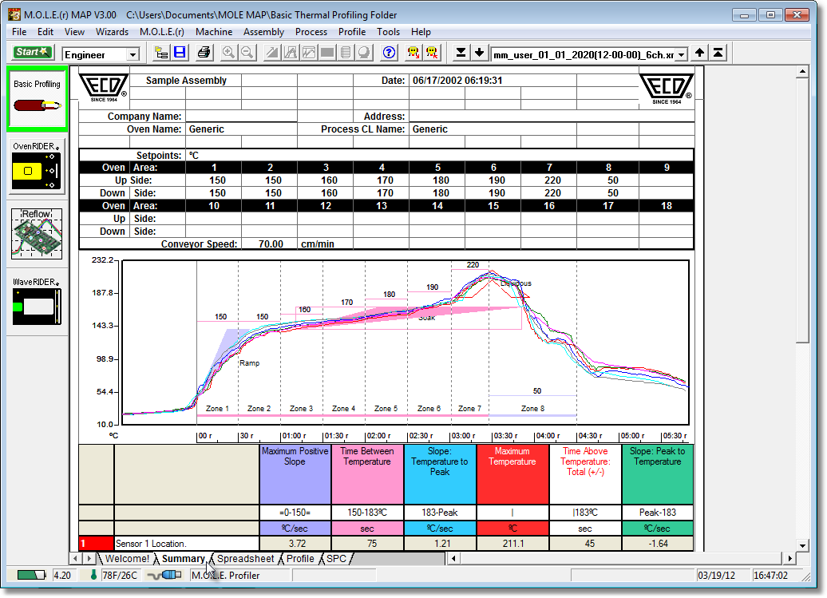Image resolution: width=827 pixels, height=598 pixels.
Task: Open the Profile menu
Action: click(352, 32)
